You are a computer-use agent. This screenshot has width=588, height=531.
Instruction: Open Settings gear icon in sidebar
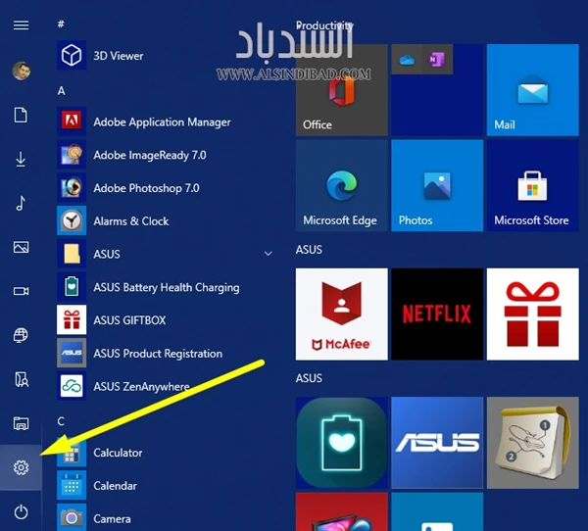click(x=21, y=468)
